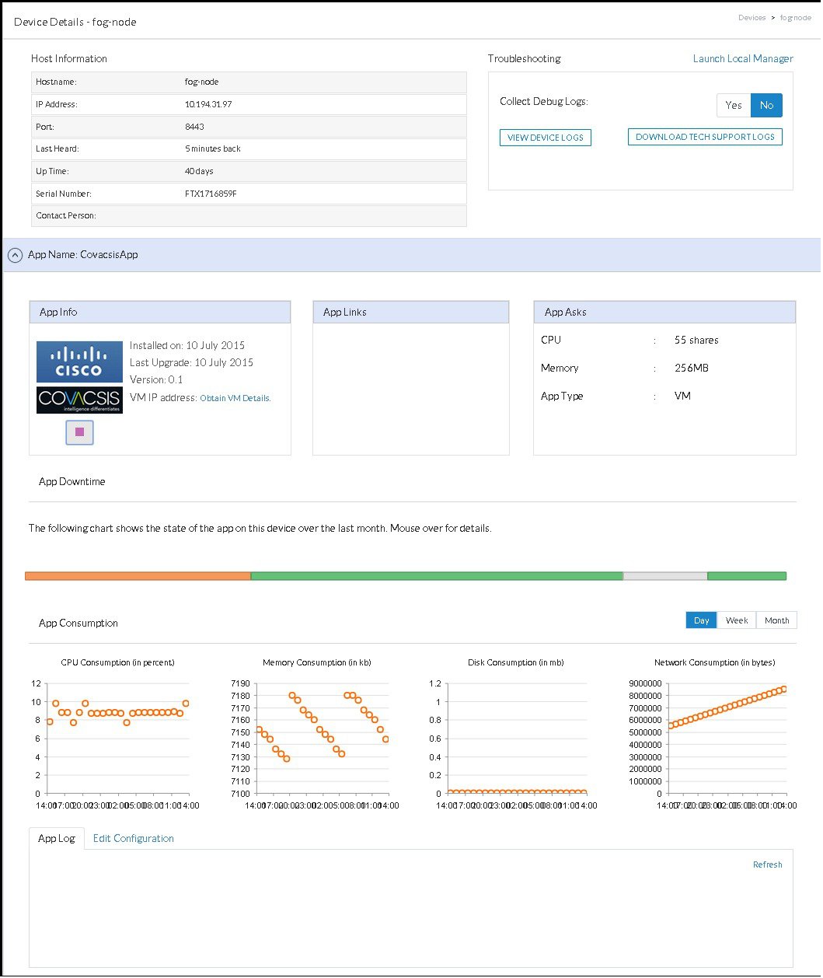Switch consumption charts to Week view
Image resolution: width=823 pixels, height=978 pixels.
tap(737, 620)
